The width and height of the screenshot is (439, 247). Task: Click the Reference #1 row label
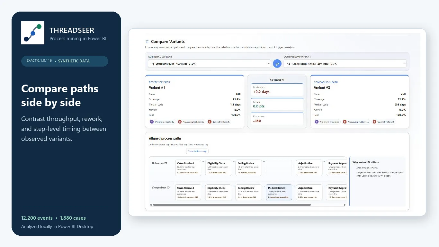(x=160, y=163)
